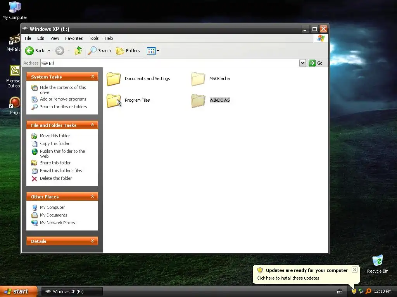Click the orange magnifier tray icon
The width and height of the screenshot is (397, 297).
(368, 291)
